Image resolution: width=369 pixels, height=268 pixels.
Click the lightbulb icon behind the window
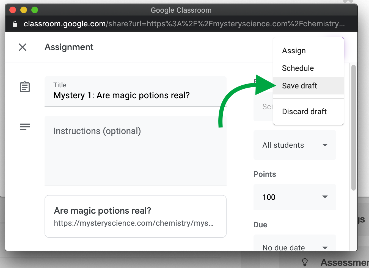[305, 262]
